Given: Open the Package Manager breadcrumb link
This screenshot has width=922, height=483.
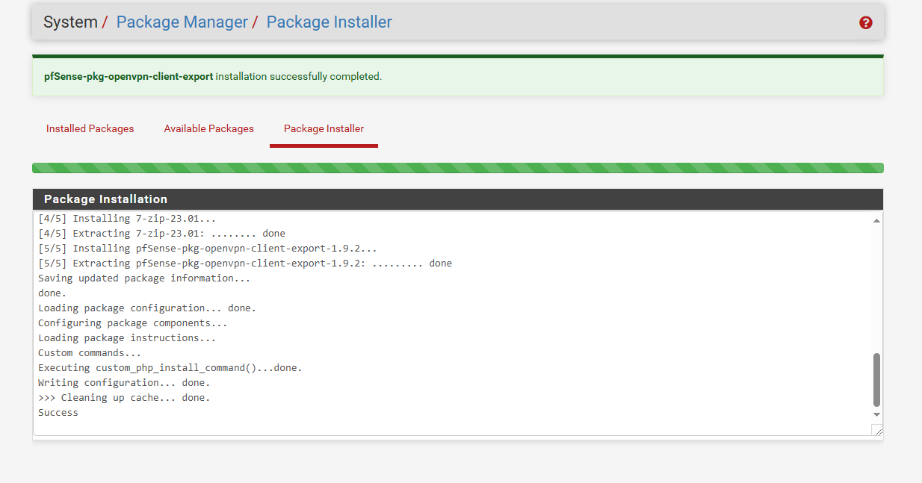Looking at the screenshot, I should point(182,22).
